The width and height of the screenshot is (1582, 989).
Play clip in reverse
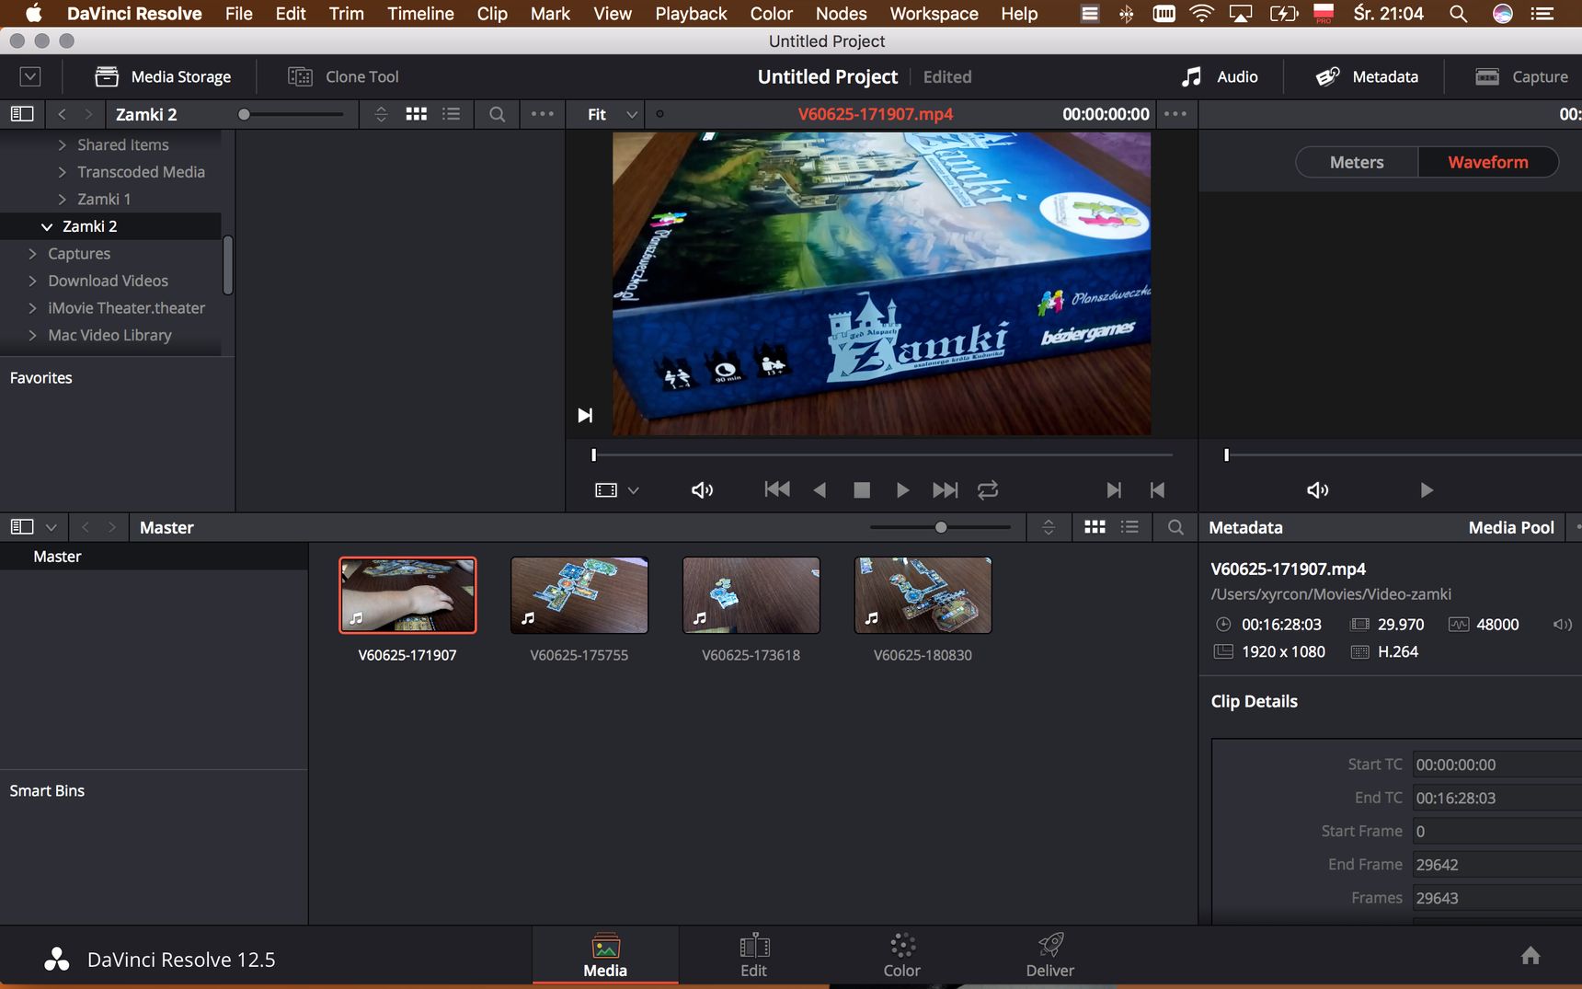(820, 490)
